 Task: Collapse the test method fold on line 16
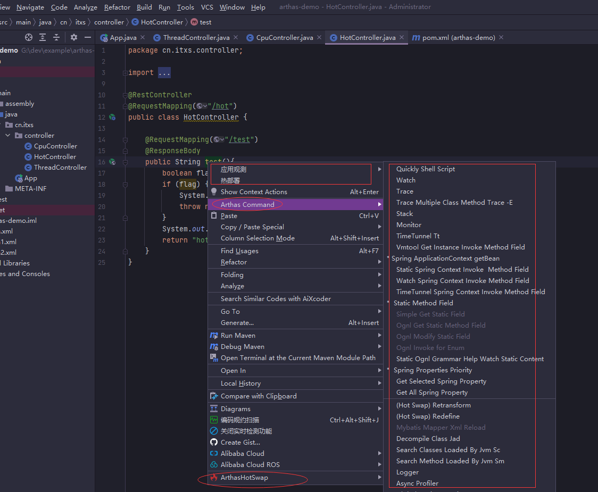click(124, 162)
